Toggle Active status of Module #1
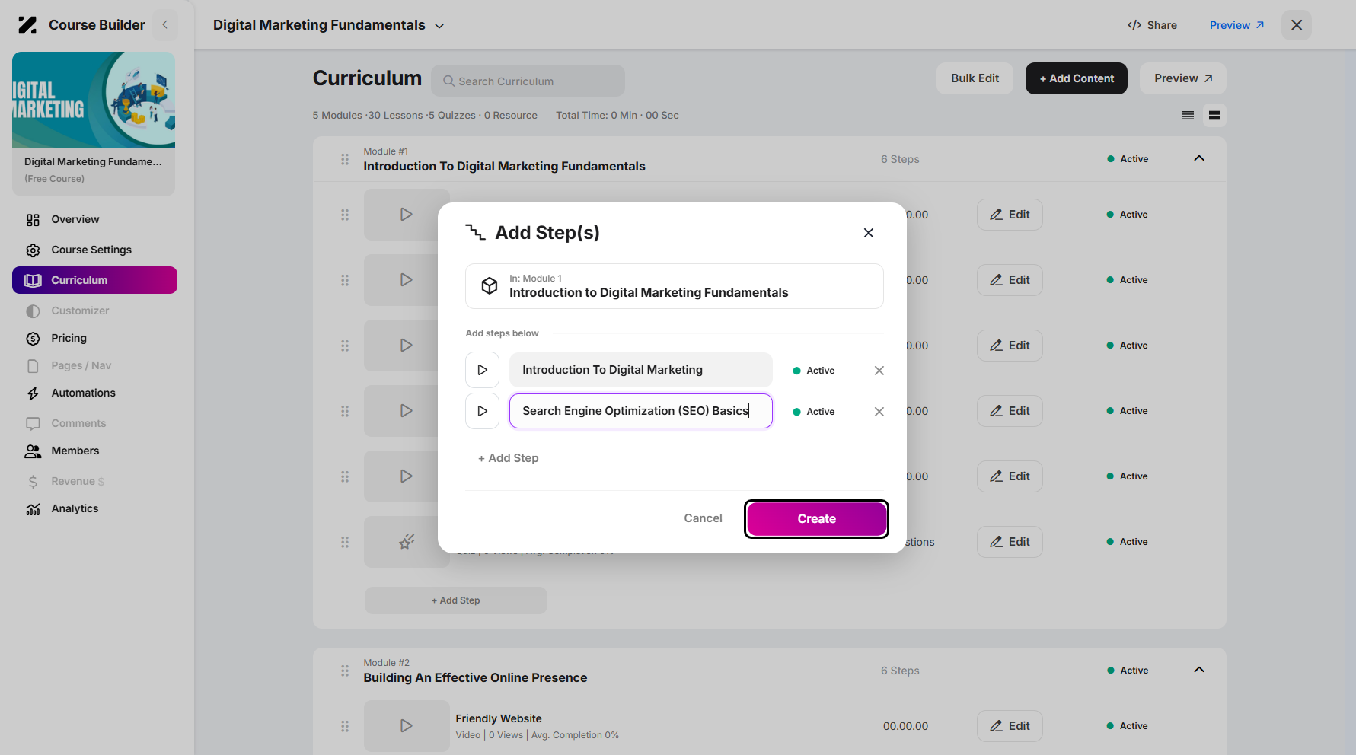This screenshot has width=1356, height=755. tap(1128, 159)
